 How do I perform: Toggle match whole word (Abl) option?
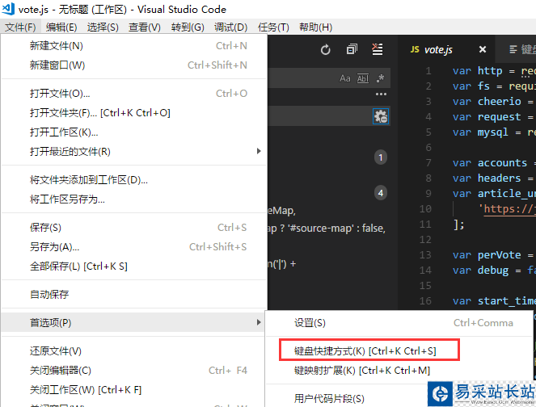(363, 78)
